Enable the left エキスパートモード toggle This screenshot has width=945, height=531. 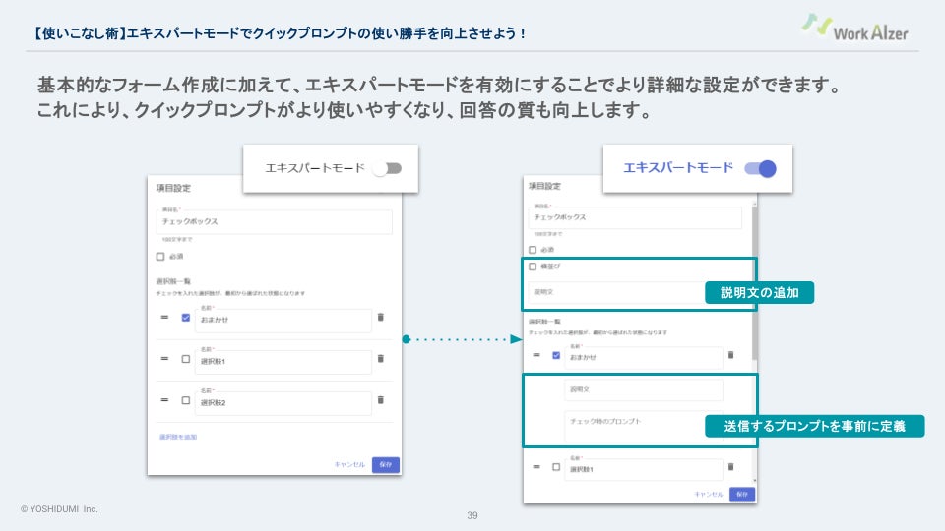(387, 168)
